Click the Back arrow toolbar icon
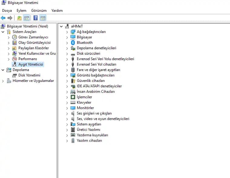The image size is (230, 178). [x=3, y=18]
